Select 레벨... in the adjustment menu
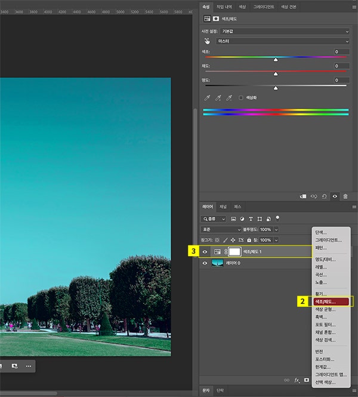The width and height of the screenshot is (358, 397). (321, 267)
